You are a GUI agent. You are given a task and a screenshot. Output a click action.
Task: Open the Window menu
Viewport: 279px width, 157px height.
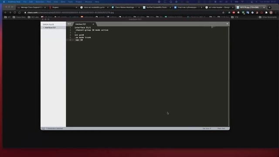pyautogui.click(x=88, y=2)
